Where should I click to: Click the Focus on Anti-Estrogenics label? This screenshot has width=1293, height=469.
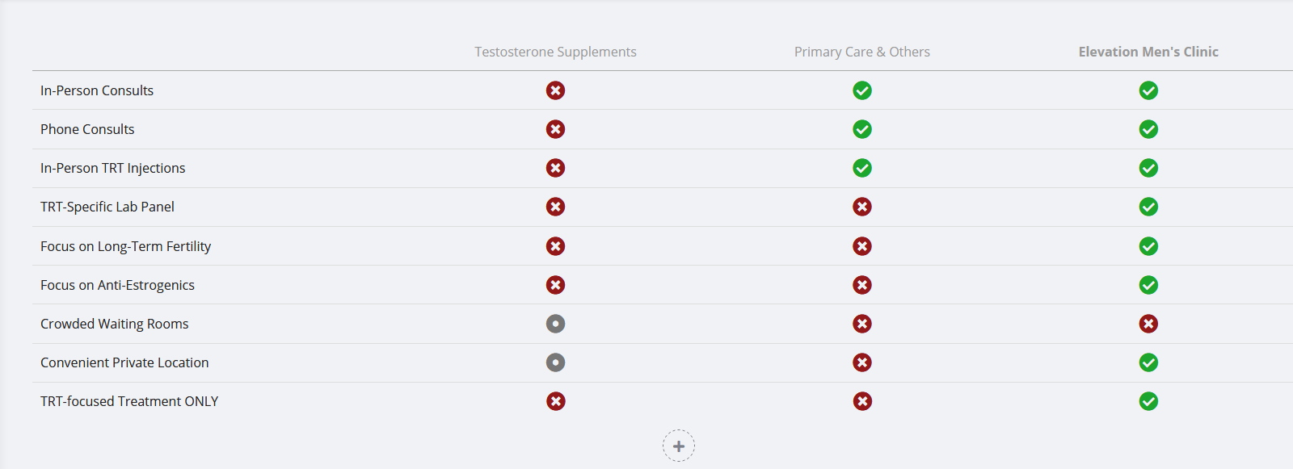click(x=117, y=285)
